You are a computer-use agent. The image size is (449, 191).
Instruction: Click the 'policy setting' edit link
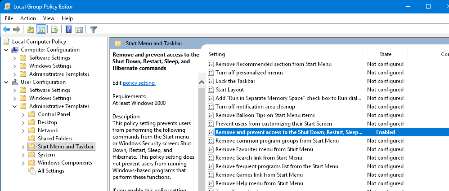139,83
